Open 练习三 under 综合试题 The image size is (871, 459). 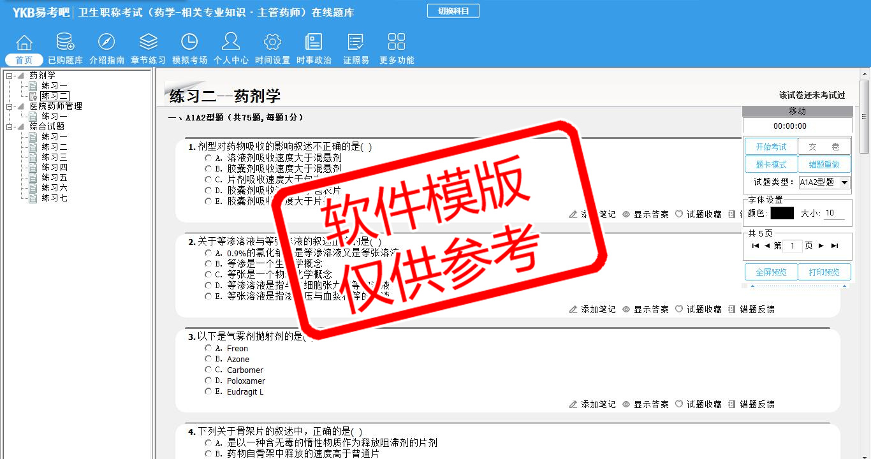54,157
